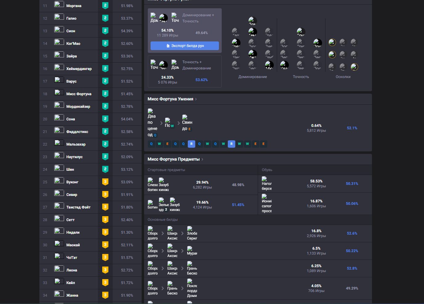
Task: Click the Ботинки starting item icon
Action: [152, 205]
